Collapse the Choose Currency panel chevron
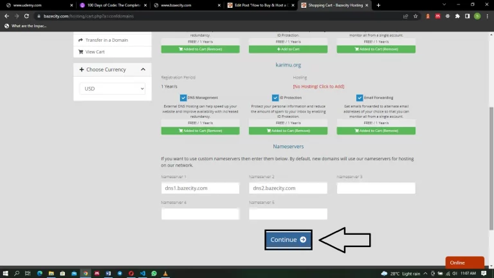Viewport: 494px width, 278px height. pyautogui.click(x=143, y=69)
